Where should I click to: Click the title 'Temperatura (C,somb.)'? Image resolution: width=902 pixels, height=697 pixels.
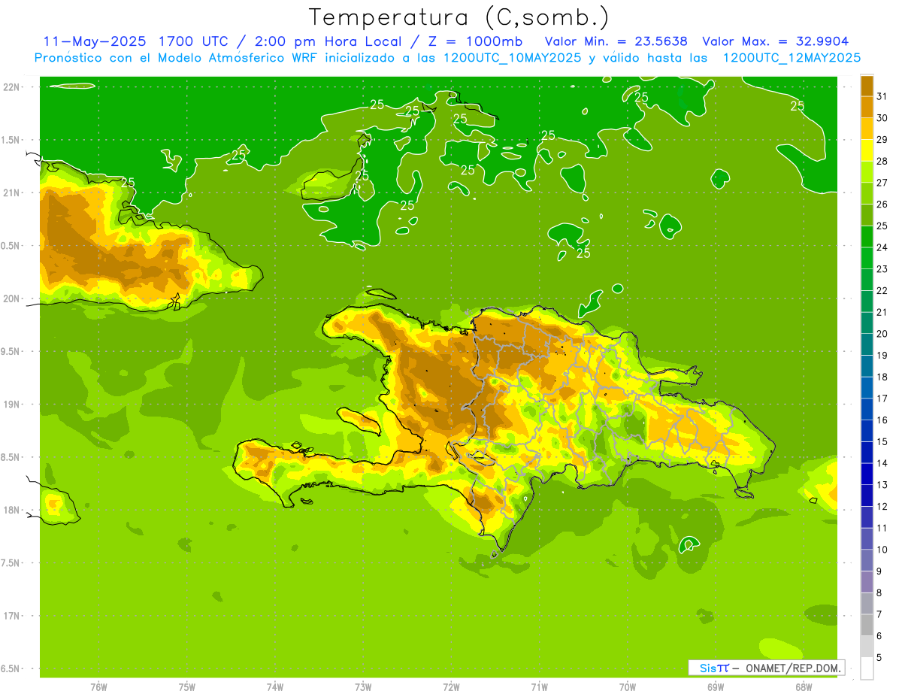pyautogui.click(x=459, y=17)
